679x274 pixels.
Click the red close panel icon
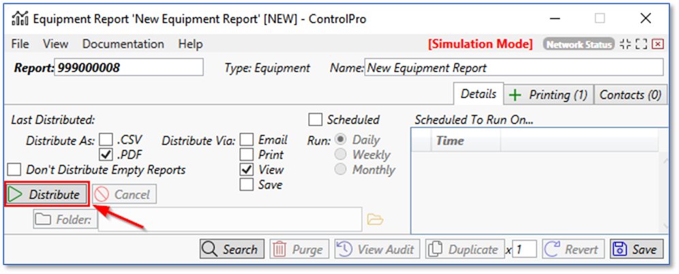657,44
